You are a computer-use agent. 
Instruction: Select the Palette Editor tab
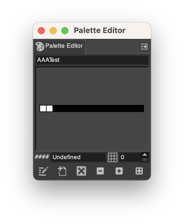click(x=59, y=46)
